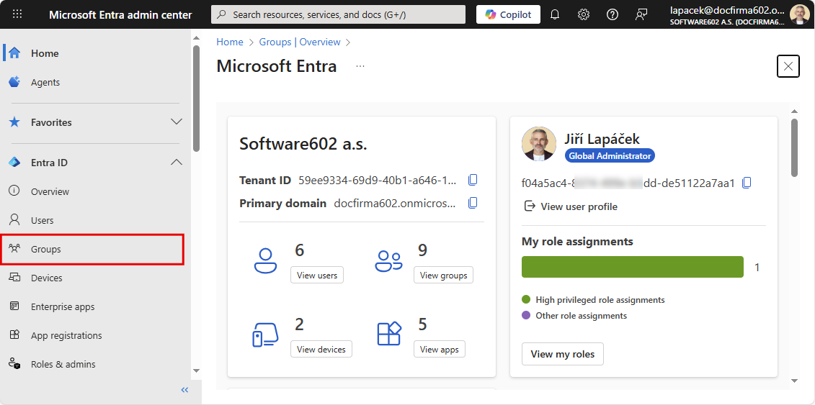
Task: Click the View groups button
Action: tap(443, 276)
